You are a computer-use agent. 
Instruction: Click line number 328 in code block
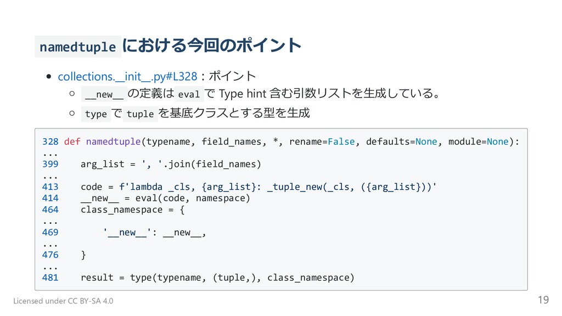click(50, 142)
